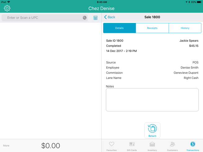
Task: Open Gift Cards tab
Action: coord(132,146)
